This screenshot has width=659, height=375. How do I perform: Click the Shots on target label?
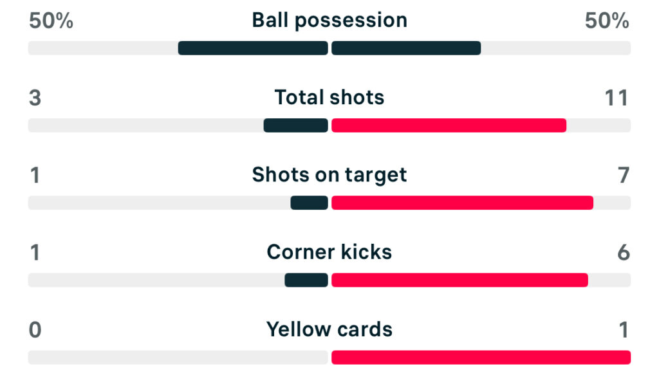click(329, 174)
